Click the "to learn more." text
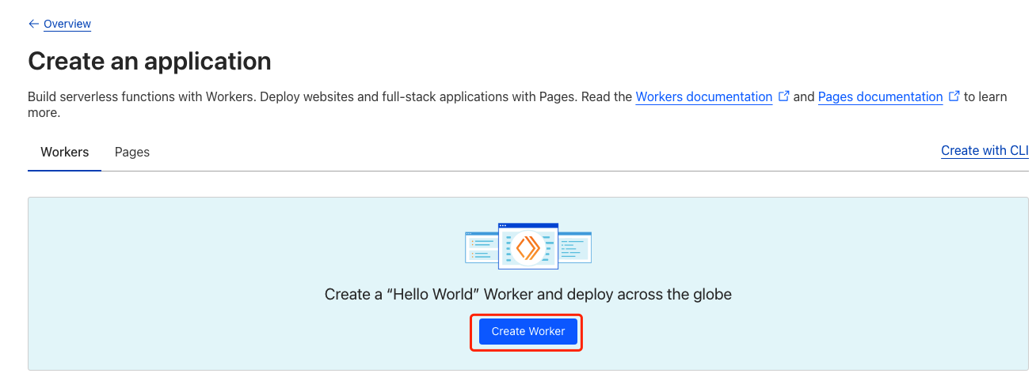1036x392 pixels. pos(985,96)
